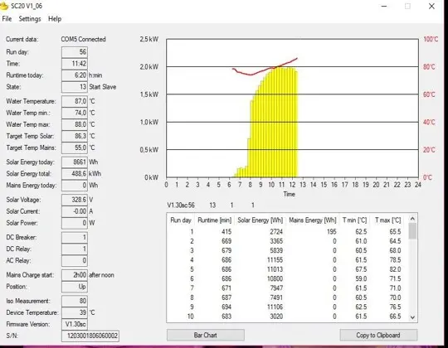This screenshot has height=348, width=448.
Task: Click the State field showing 13
Action: (75, 87)
